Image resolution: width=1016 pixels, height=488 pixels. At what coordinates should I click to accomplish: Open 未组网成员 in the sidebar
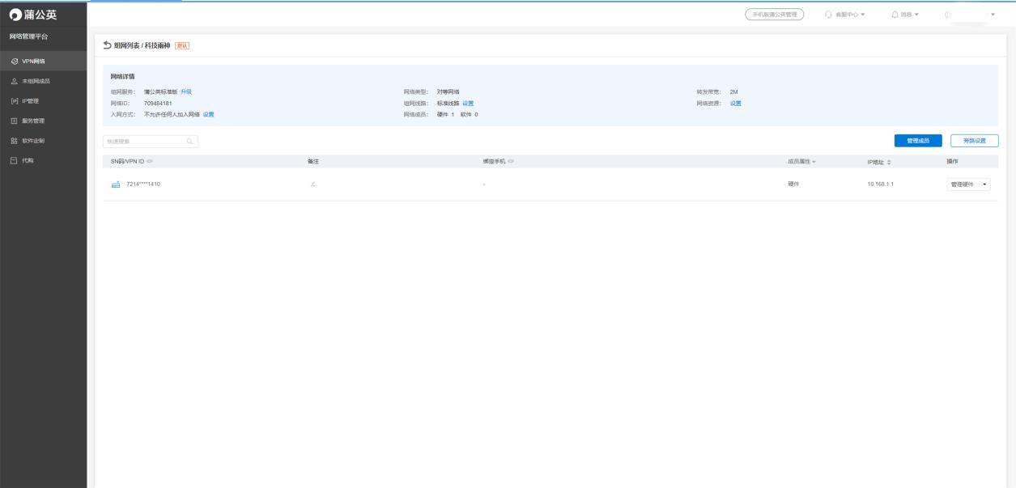coord(43,81)
